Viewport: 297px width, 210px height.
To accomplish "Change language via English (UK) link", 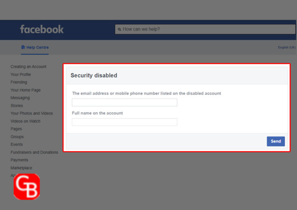I will click(x=287, y=47).
